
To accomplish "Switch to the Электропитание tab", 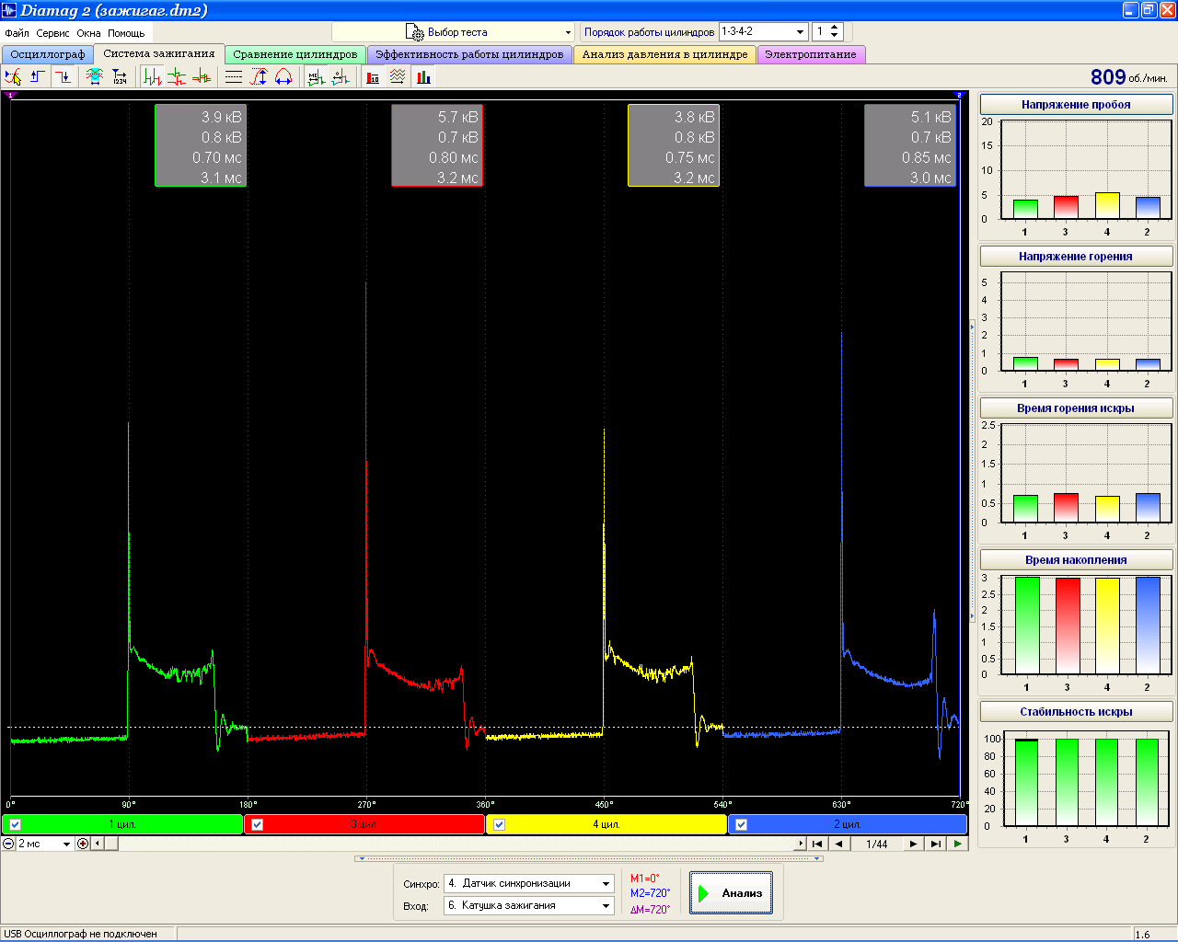I will [x=811, y=54].
